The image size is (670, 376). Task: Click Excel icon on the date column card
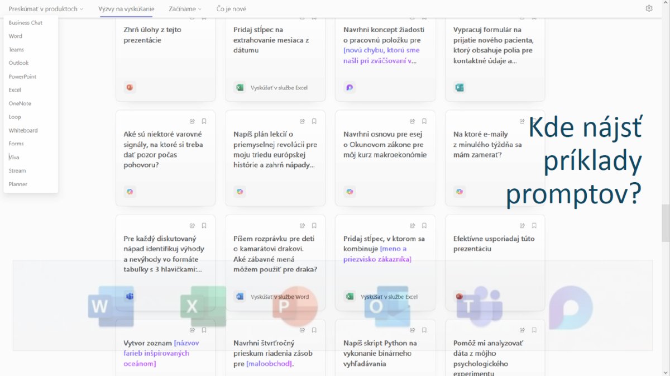[240, 88]
